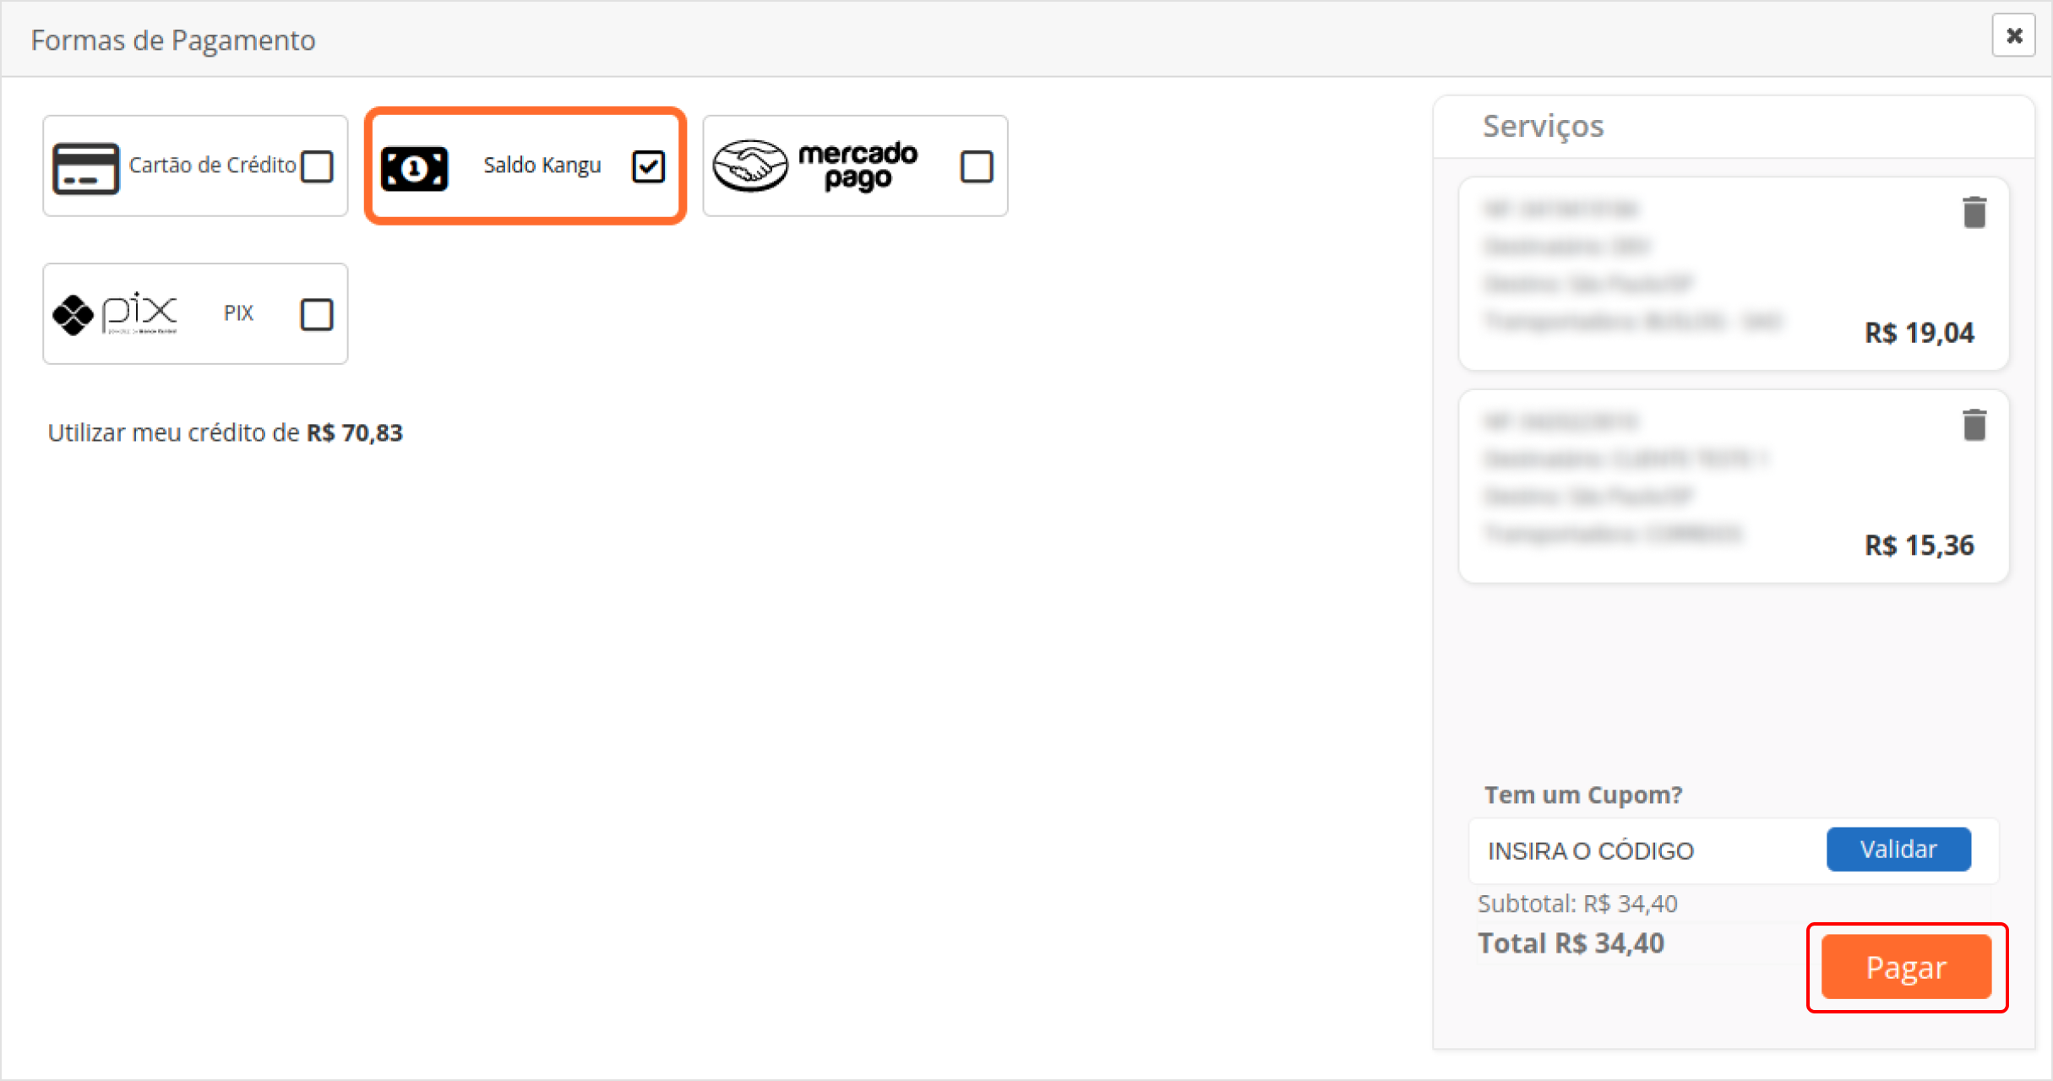
Task: Uncheck the Saldo Kangu checkbox
Action: click(x=649, y=166)
